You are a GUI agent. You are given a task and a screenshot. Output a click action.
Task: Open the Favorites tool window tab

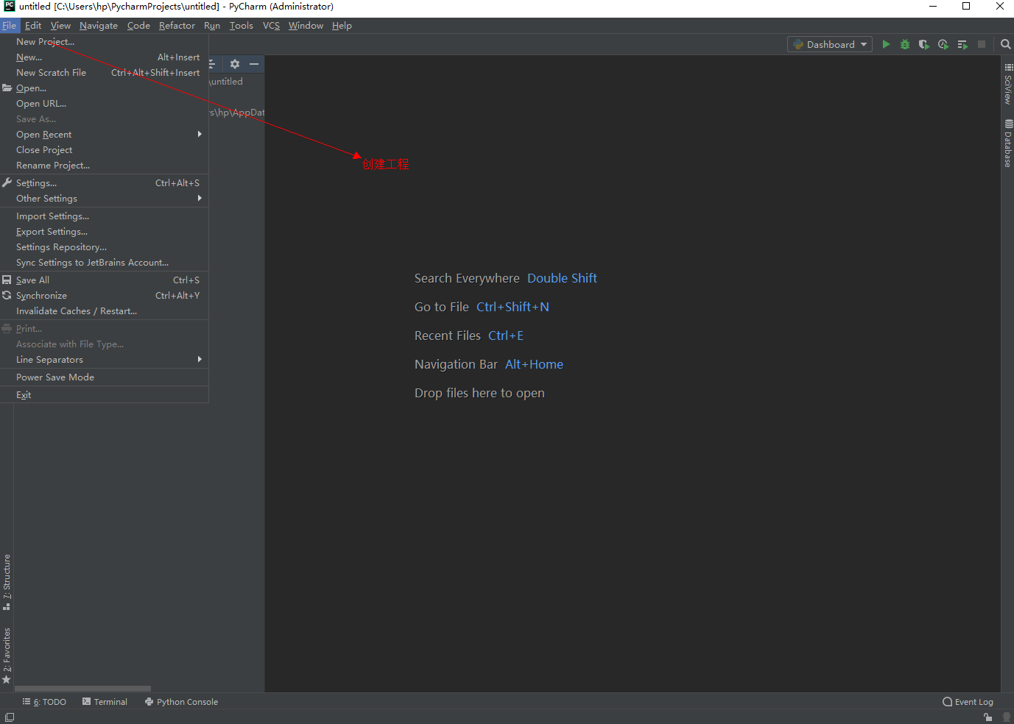7,656
